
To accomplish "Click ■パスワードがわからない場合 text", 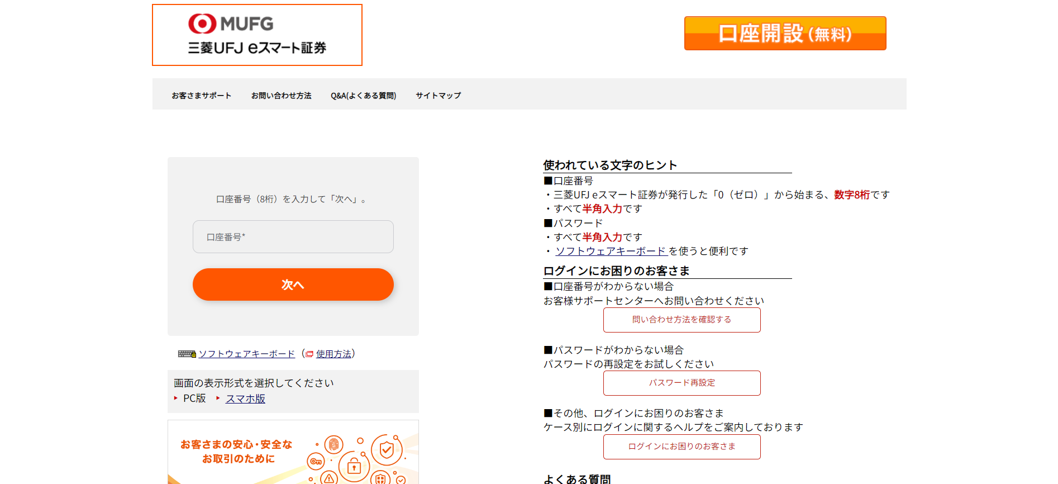I will tap(614, 350).
